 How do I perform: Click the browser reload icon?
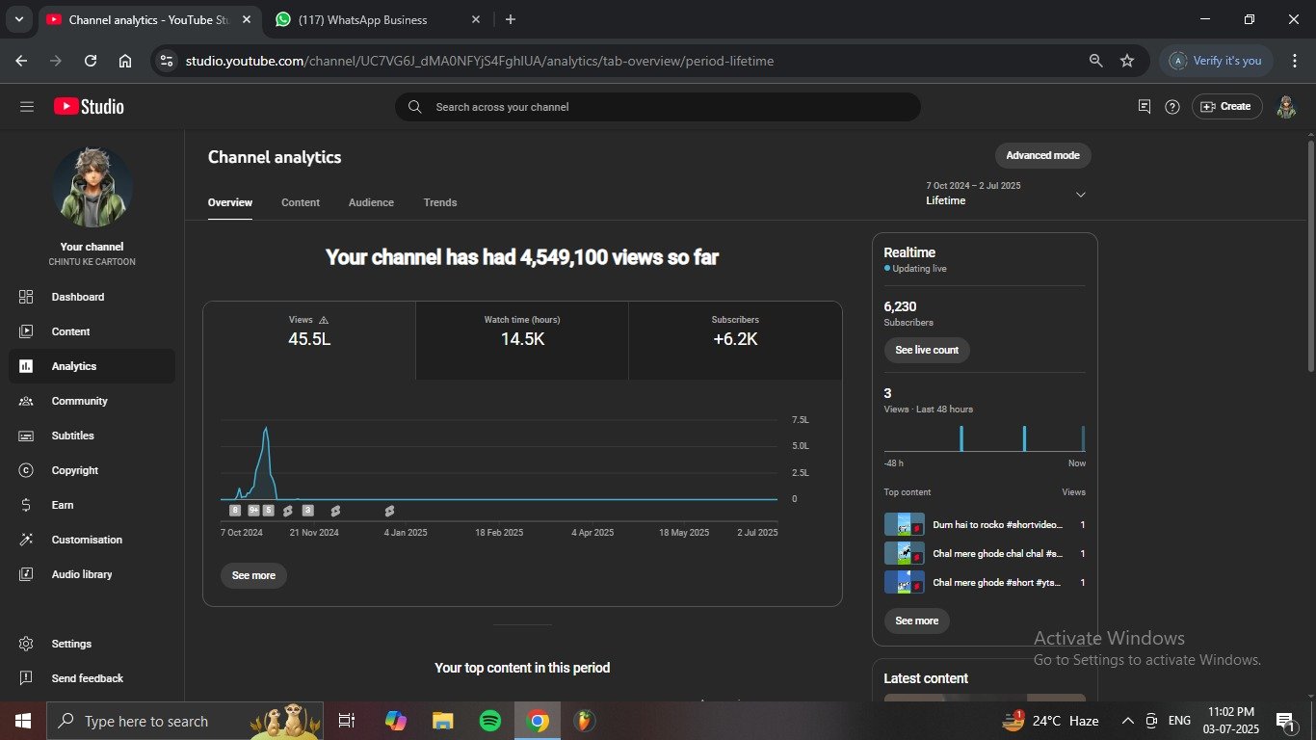(91, 61)
